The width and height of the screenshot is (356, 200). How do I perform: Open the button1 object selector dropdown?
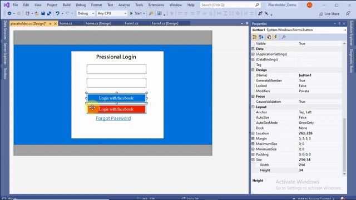pos(345,30)
